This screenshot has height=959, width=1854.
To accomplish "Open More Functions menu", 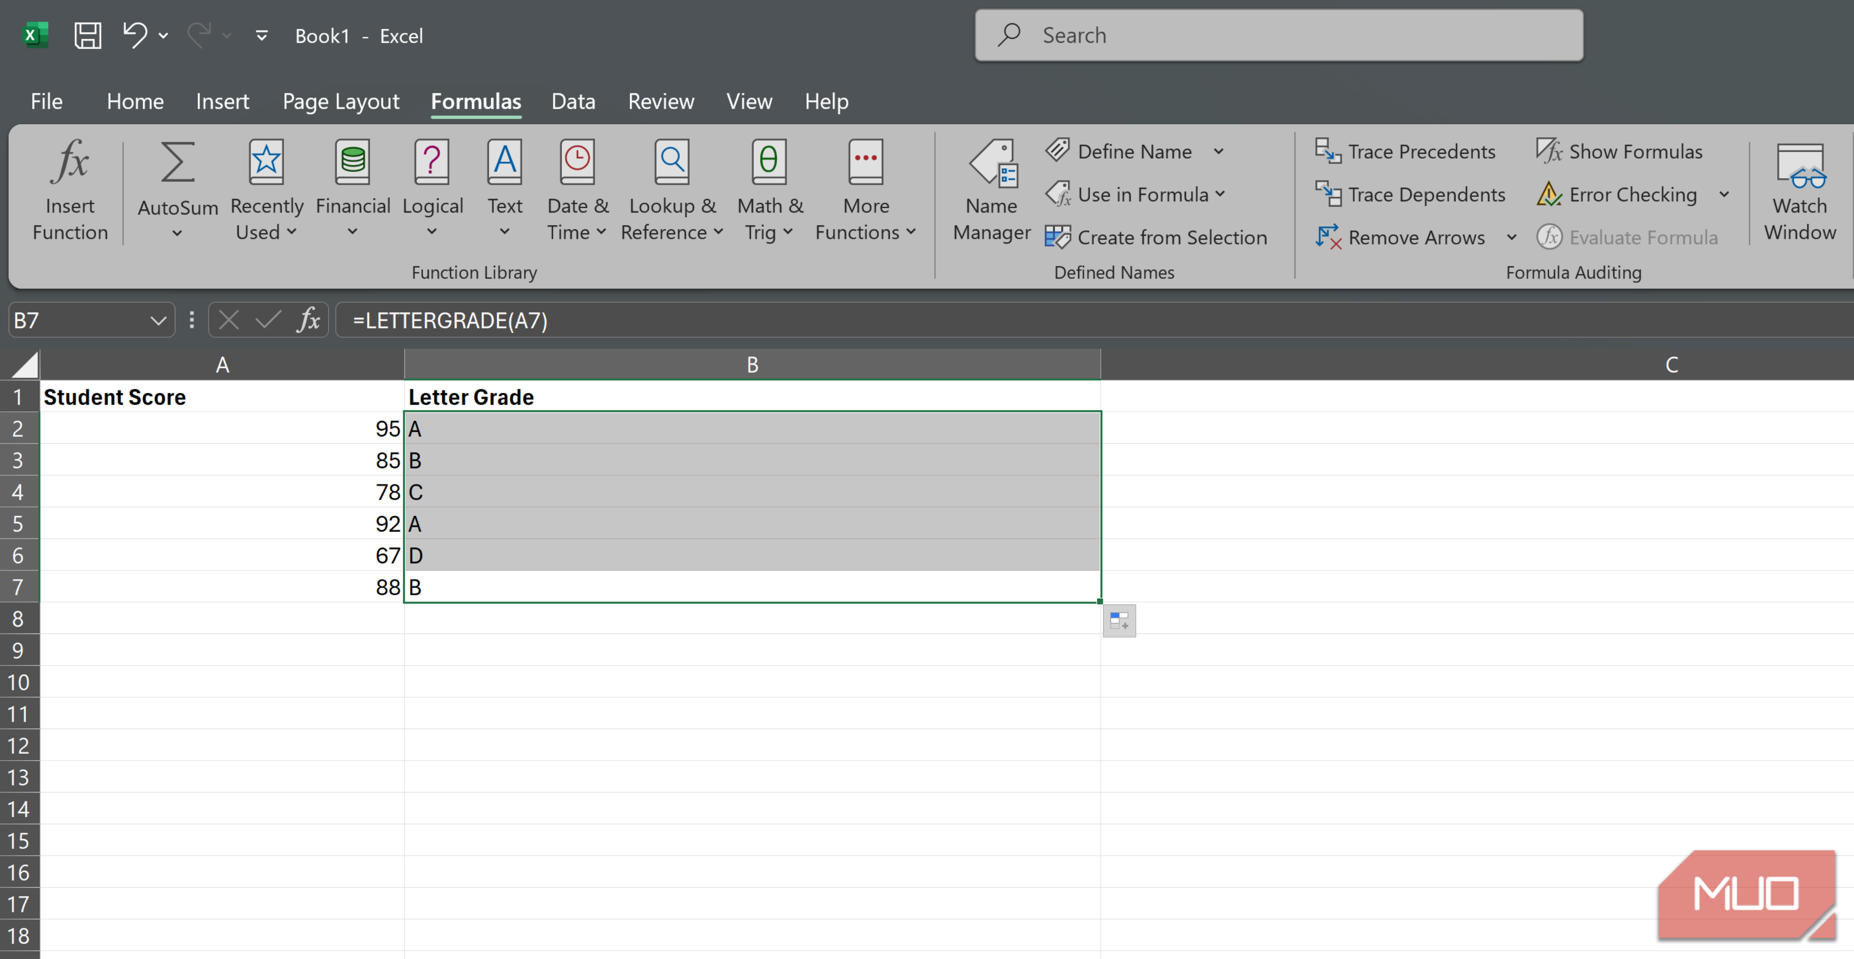I will tap(866, 191).
